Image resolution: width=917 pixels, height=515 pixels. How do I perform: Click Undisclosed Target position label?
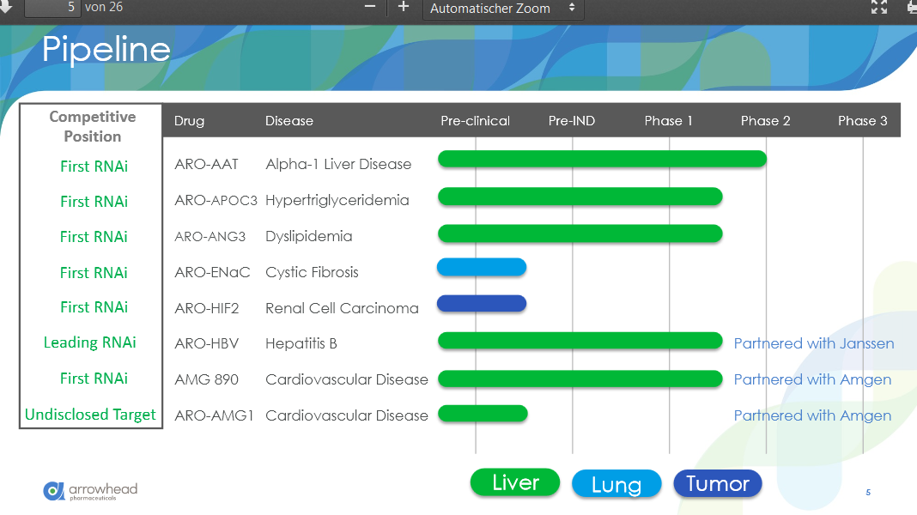[x=90, y=415]
